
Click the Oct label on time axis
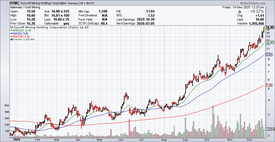pyautogui.click(x=207, y=140)
